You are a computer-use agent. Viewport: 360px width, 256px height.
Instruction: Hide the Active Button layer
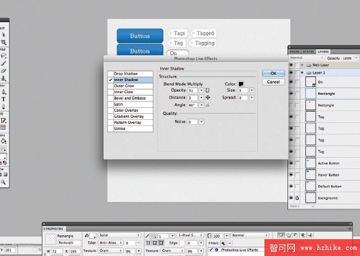click(x=291, y=163)
